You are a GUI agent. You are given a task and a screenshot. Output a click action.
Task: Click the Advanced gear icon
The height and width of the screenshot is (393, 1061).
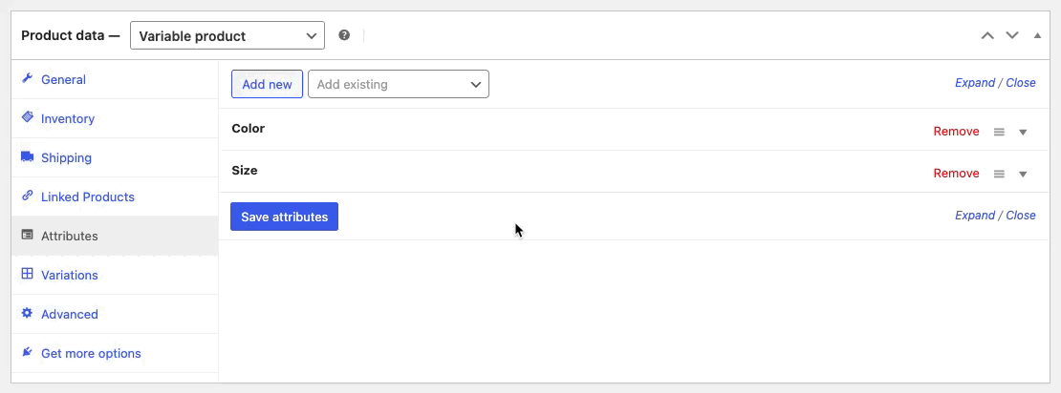pyautogui.click(x=27, y=313)
